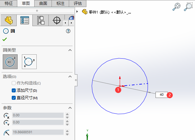The image size is (195, 140).
Task: Open the 特征 ribbon tab
Action: [8, 3]
